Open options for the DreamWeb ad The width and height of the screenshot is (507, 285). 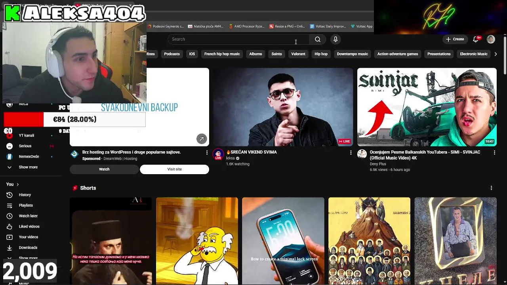click(207, 152)
